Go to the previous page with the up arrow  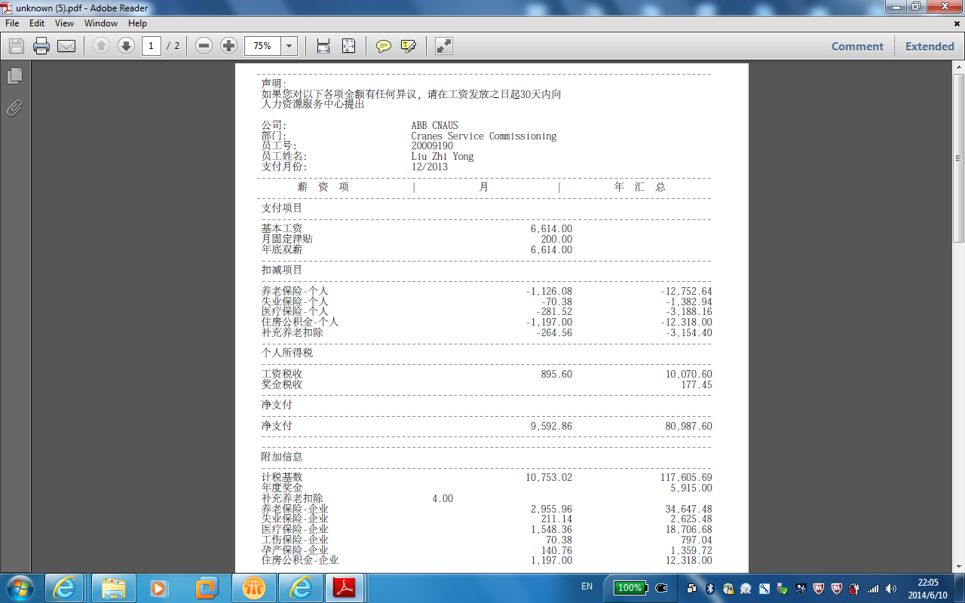[x=101, y=46]
